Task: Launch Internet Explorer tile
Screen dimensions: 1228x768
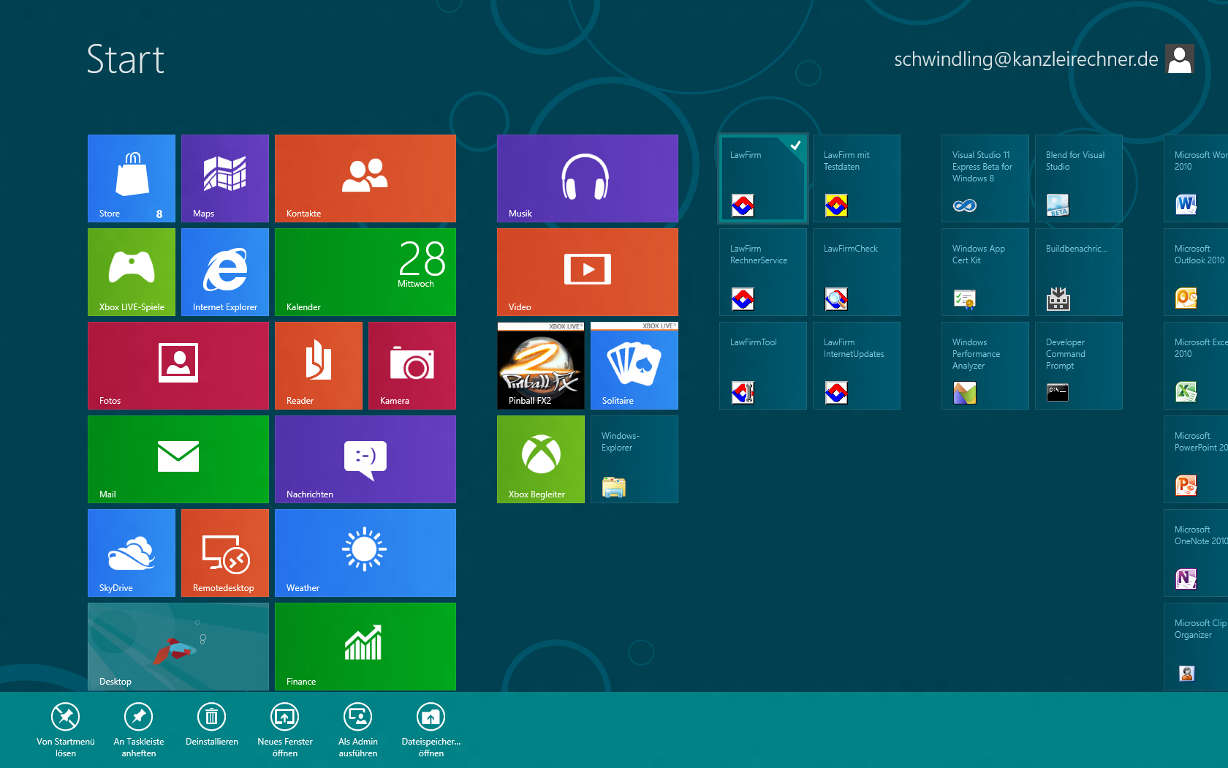Action: [x=225, y=271]
